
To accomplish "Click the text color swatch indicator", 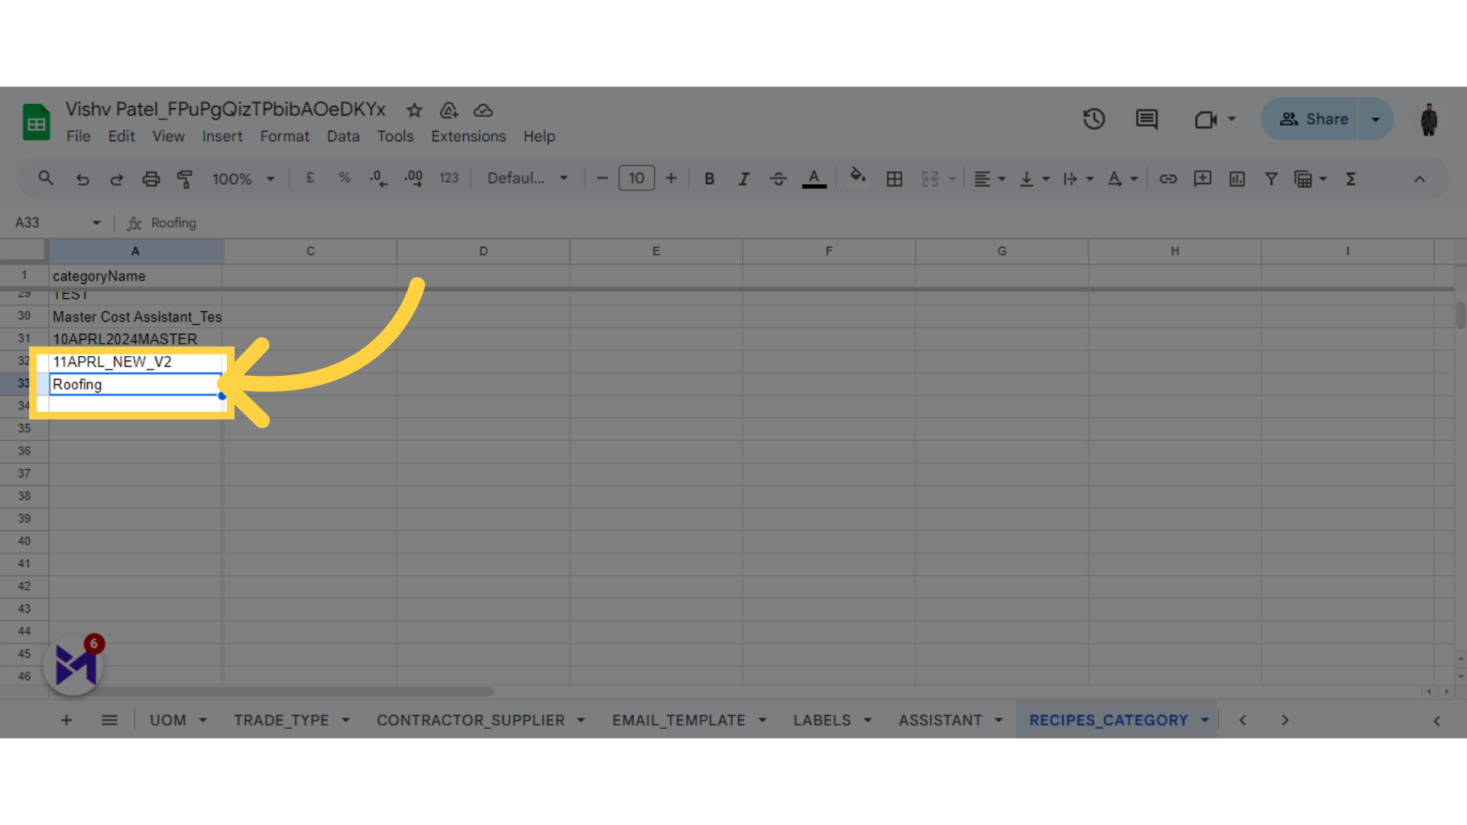I will (x=814, y=186).
